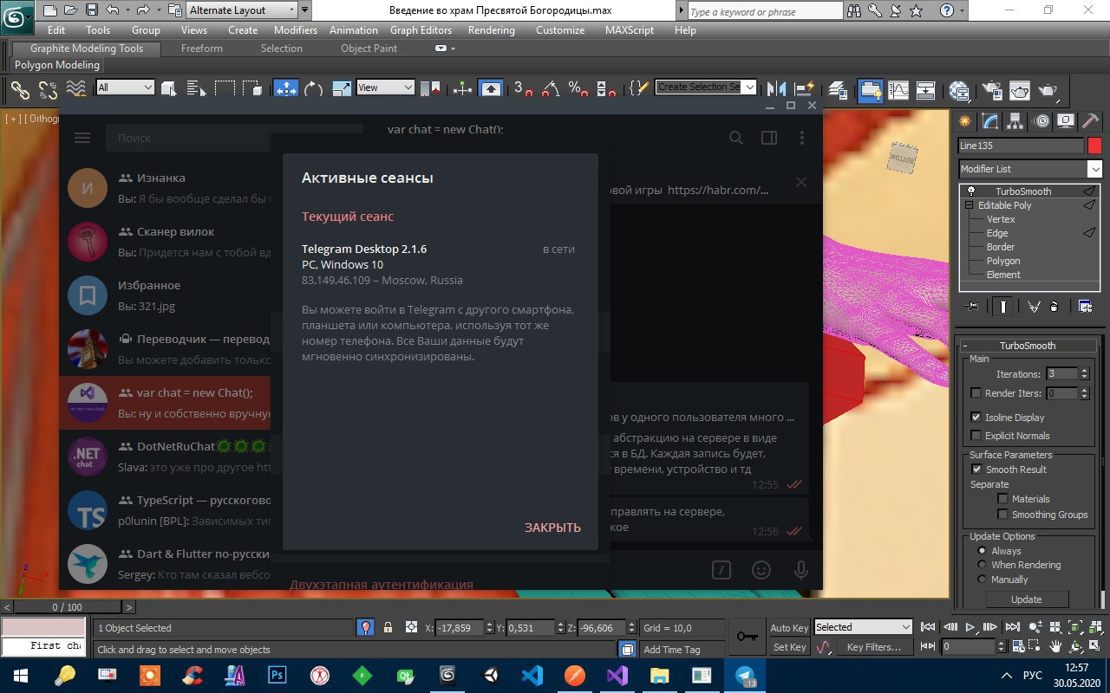Click the Align tool icon
This screenshot has height=693, width=1110.
click(805, 88)
